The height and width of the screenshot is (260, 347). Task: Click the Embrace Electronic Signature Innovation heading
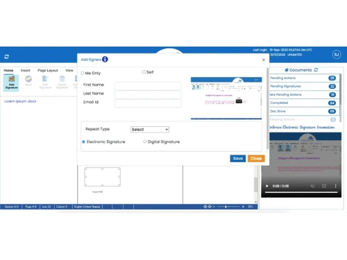click(302, 128)
